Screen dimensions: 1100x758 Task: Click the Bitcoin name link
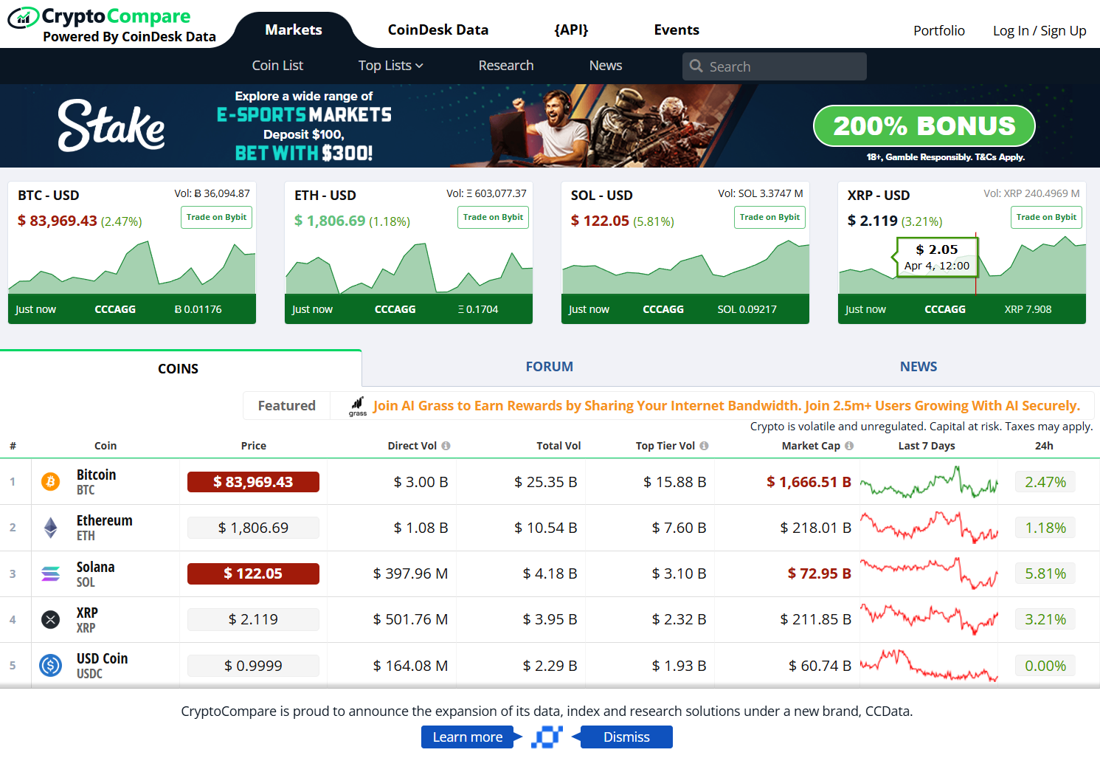click(x=97, y=475)
